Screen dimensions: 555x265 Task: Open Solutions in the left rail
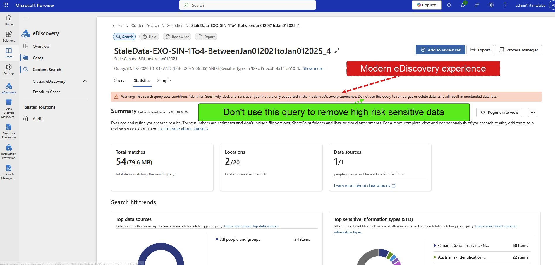tap(9, 37)
